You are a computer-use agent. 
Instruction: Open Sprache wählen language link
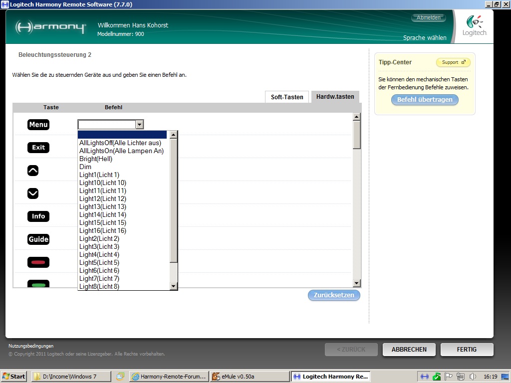click(x=425, y=38)
